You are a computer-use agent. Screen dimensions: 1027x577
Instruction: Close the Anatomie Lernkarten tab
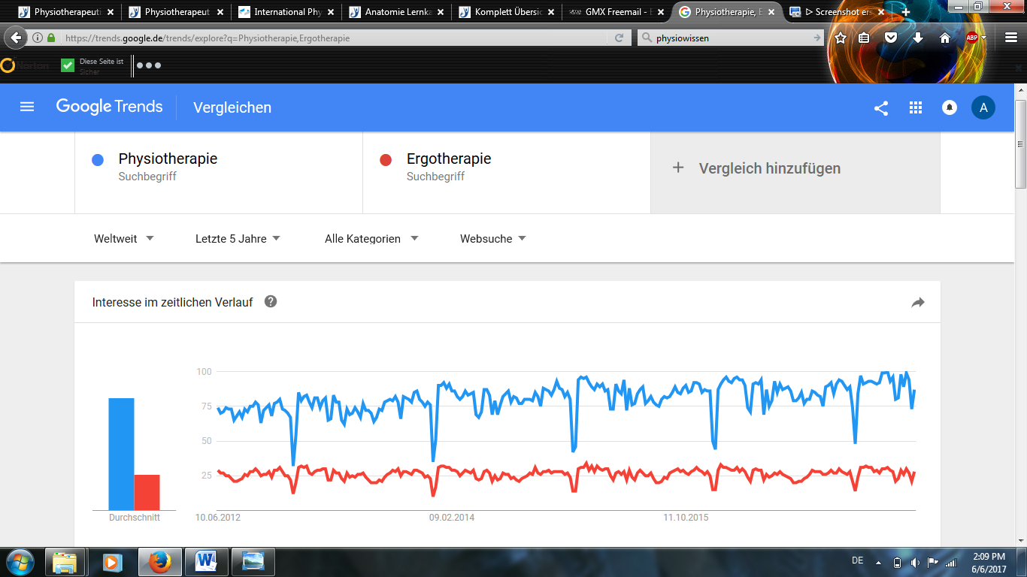[439, 12]
